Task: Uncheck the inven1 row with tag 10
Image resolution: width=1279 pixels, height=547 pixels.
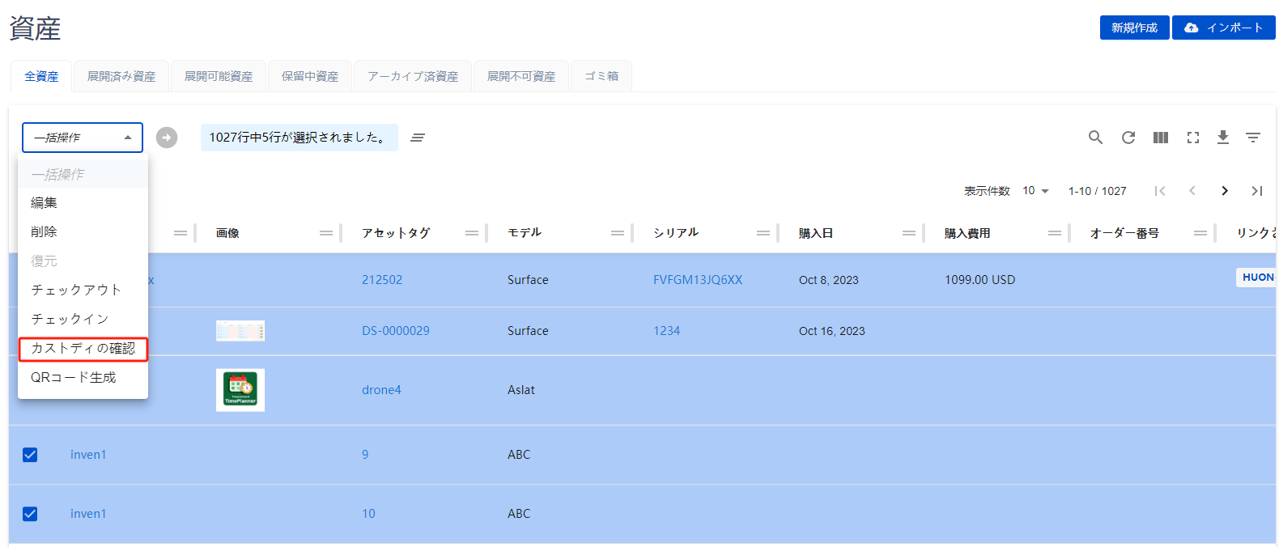Action: click(30, 514)
